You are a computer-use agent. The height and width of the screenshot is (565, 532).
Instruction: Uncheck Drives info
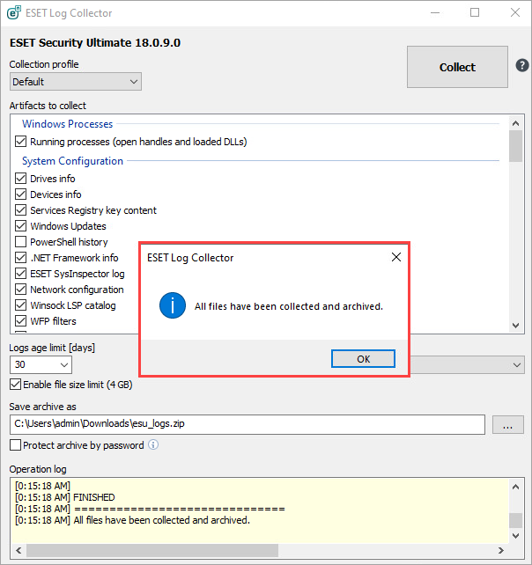click(20, 178)
